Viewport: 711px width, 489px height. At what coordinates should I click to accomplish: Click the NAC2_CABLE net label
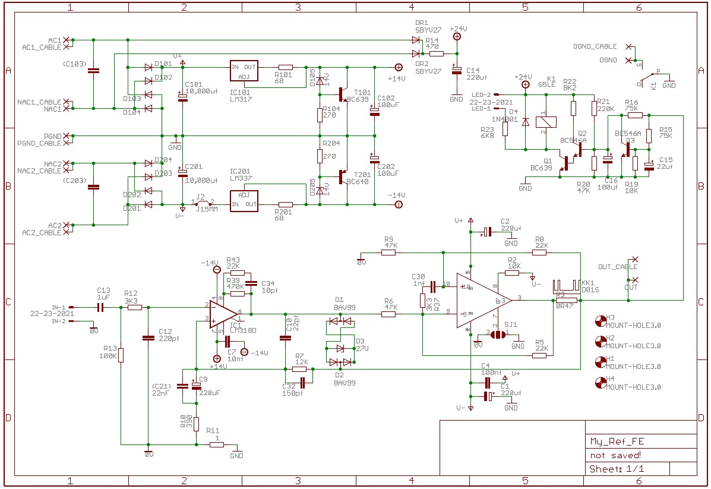[39, 171]
